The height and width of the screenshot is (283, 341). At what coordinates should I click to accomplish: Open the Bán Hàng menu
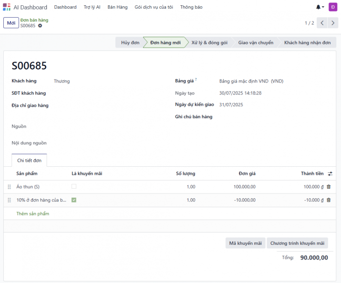coord(117,7)
